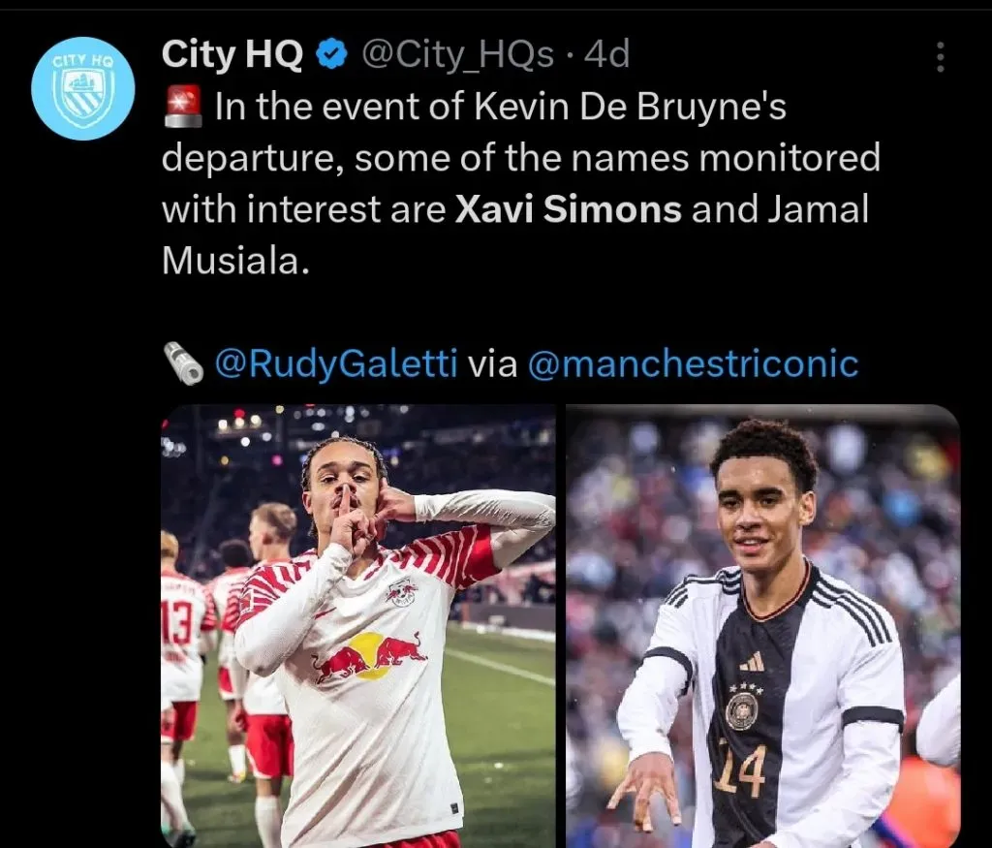Screen dimensions: 992x848
Task: Click the blue verified badge
Action: [x=331, y=54]
